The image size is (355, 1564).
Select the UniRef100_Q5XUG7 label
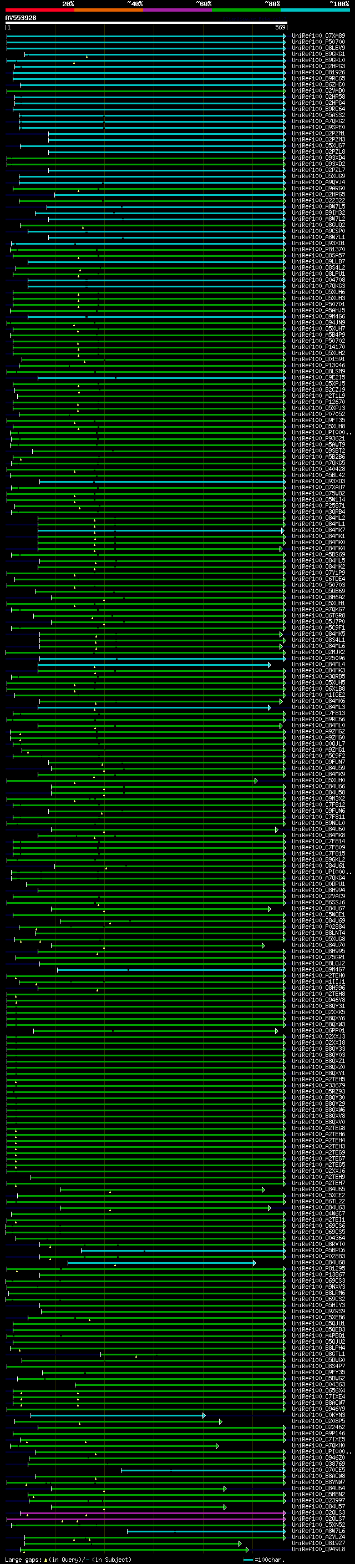[318, 146]
